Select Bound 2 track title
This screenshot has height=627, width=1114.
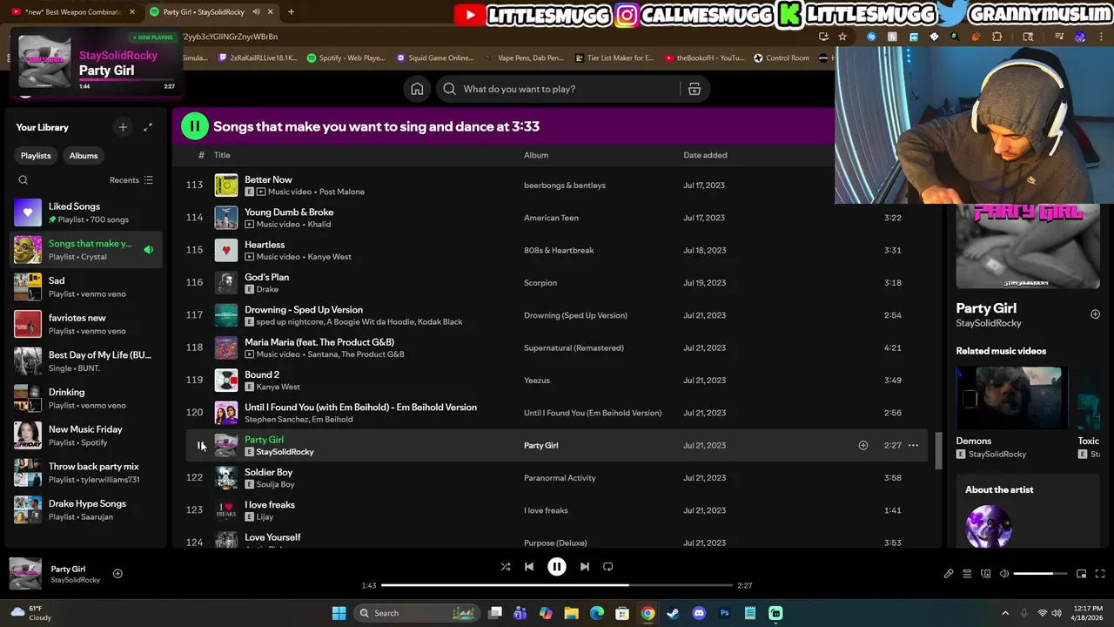262,374
